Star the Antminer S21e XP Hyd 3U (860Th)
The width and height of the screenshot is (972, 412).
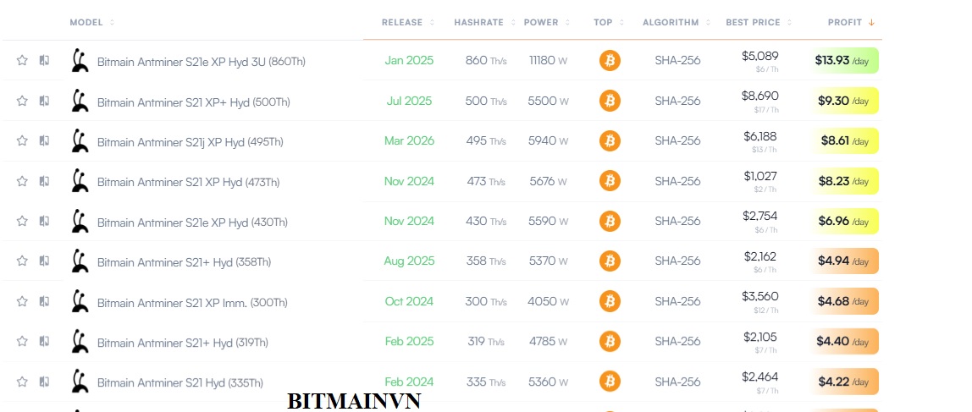[22, 60]
